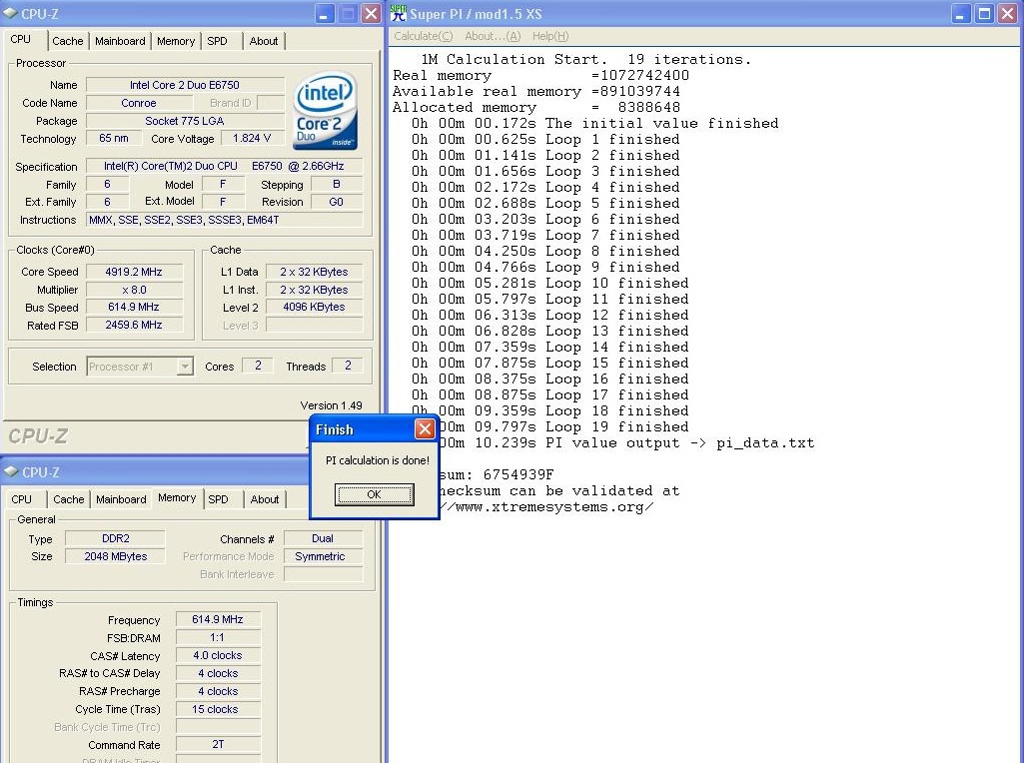The height and width of the screenshot is (763, 1024).
Task: Click the Channels # value Dual
Action: (x=323, y=538)
